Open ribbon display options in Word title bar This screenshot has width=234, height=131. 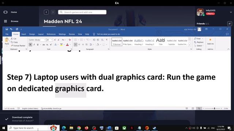206,29
